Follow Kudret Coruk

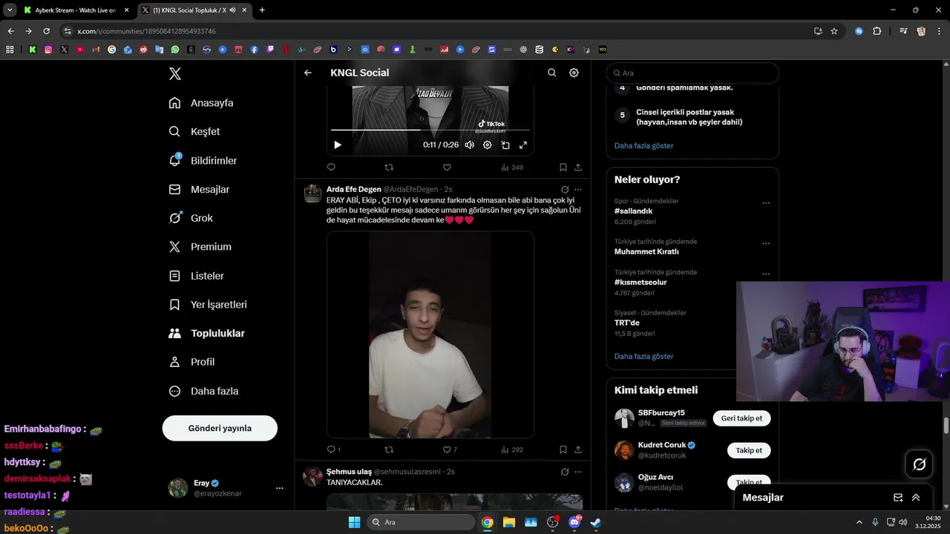click(749, 450)
